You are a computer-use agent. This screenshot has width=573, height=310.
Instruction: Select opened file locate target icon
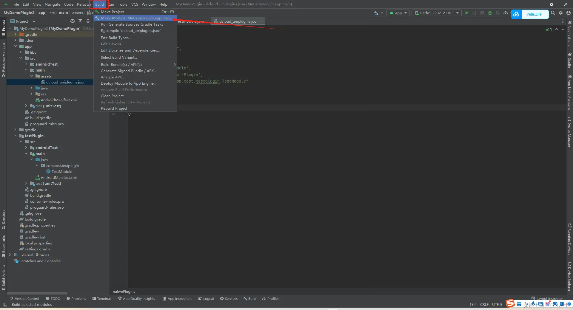pyautogui.click(x=73, y=21)
